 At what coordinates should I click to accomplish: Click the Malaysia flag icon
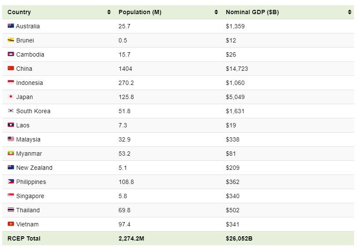[x=11, y=139]
